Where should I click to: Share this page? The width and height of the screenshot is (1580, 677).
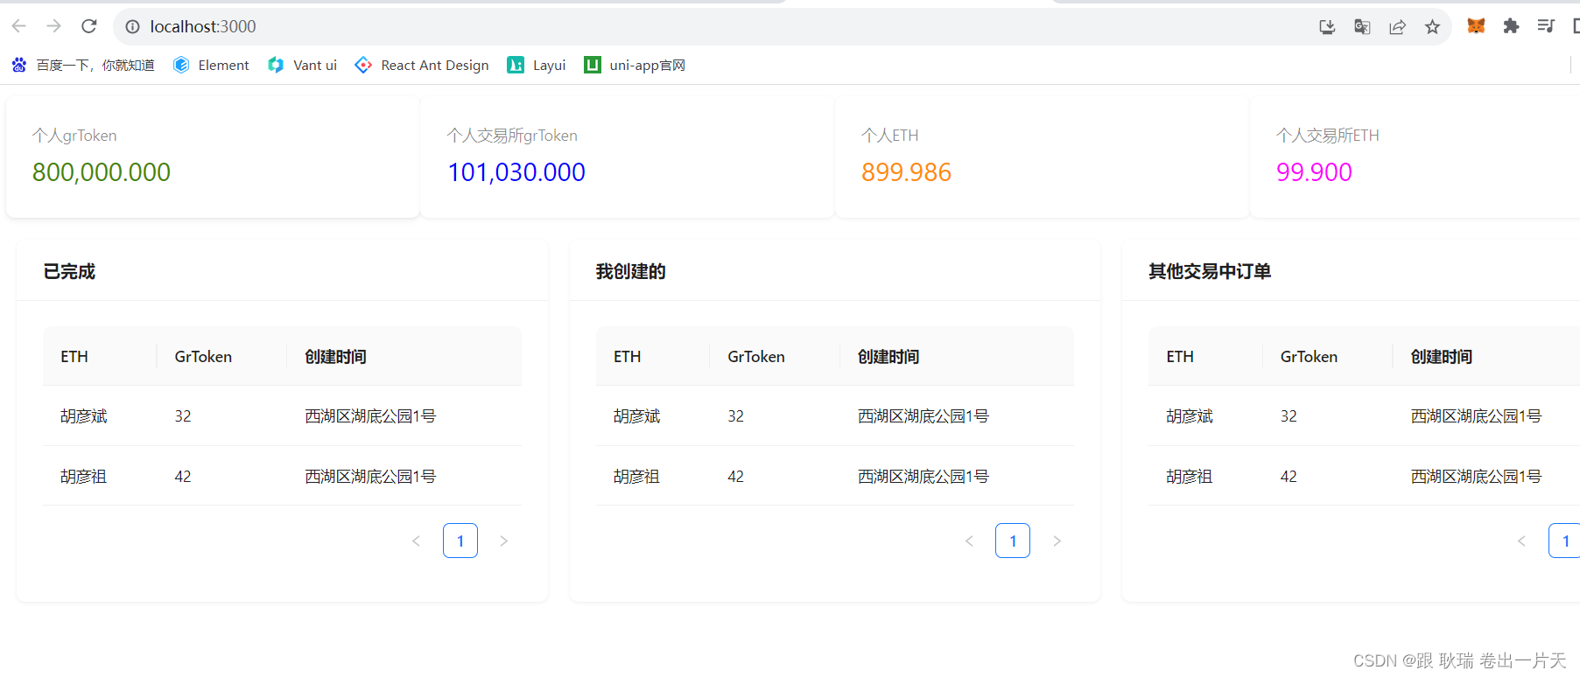1397,27
